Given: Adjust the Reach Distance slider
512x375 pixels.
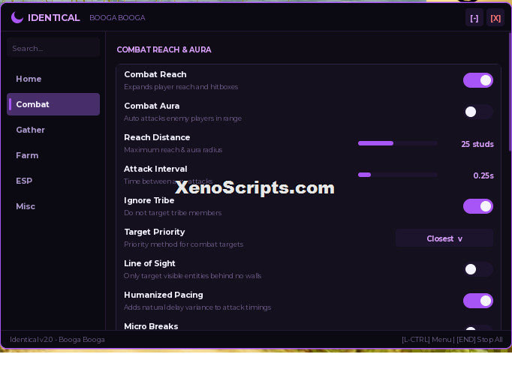Looking at the screenshot, I should click(398, 143).
